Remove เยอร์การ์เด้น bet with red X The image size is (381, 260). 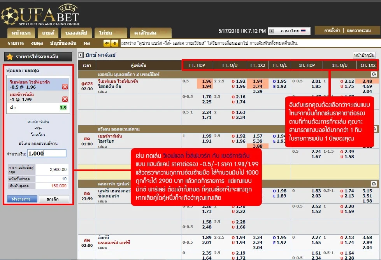click(65, 99)
